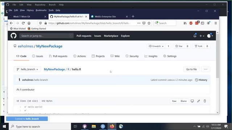Open the Unwatch dropdown
This screenshot has width=232, height=130.
pyautogui.click(x=156, y=46)
